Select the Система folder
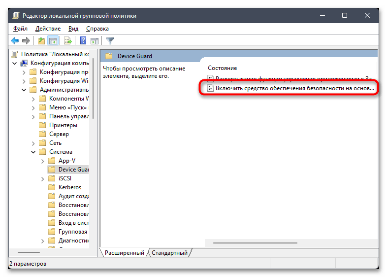 pyautogui.click(x=56, y=152)
